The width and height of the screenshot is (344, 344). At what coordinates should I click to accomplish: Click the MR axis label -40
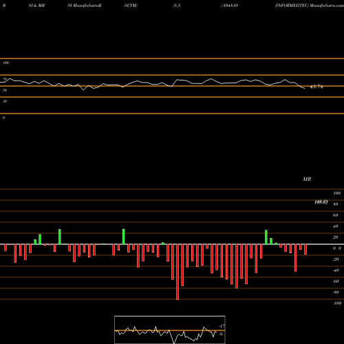pos(336,270)
